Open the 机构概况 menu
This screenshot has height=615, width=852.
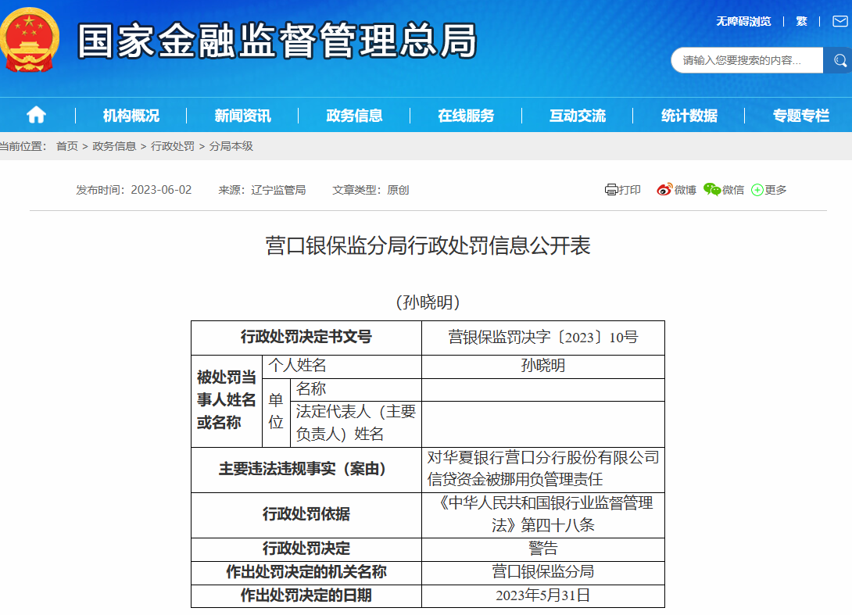coord(131,116)
